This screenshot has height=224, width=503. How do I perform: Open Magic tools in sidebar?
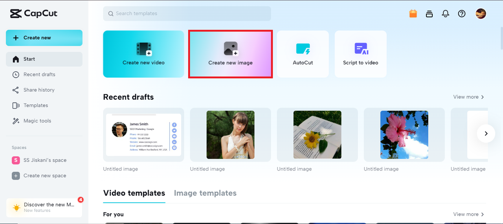(44, 121)
